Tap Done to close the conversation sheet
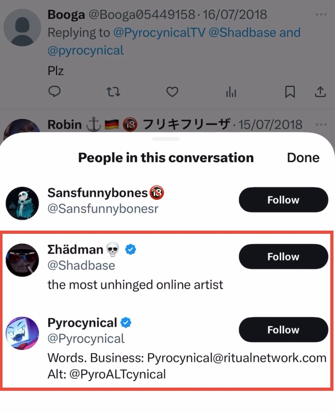Viewport: 335px width, 413px height. coord(303,157)
